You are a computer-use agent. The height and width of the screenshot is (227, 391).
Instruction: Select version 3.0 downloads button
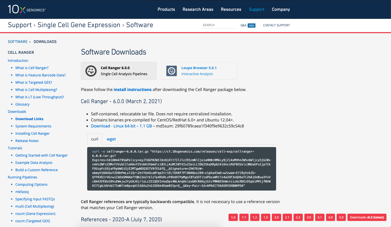coord(309,217)
